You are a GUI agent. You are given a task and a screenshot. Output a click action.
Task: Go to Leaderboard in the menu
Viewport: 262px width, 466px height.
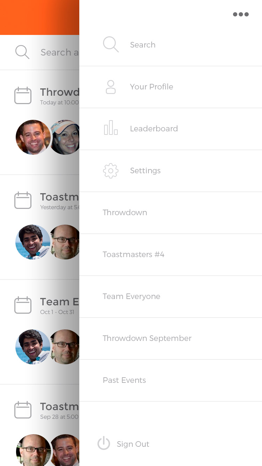pos(154,129)
